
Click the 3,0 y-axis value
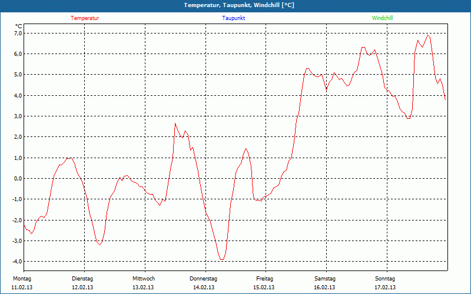tap(18, 116)
